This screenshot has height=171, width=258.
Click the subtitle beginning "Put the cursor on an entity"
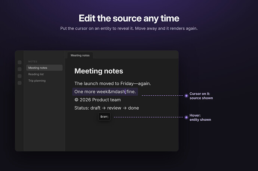click(129, 28)
